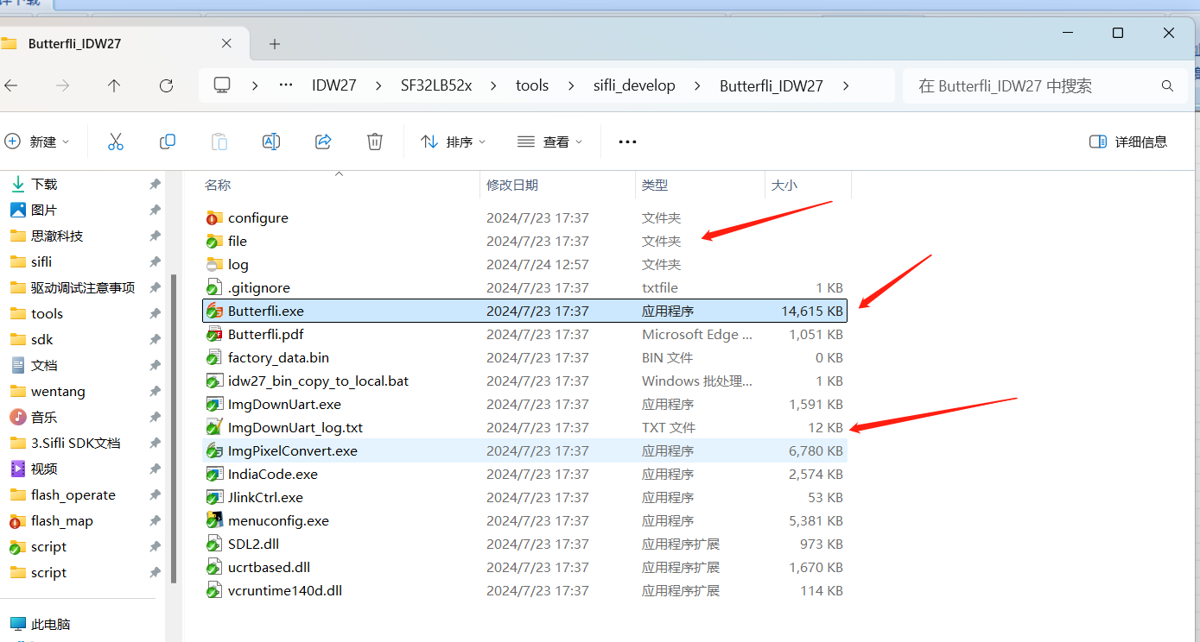
Task: Go up one folder level with up arrow
Action: tap(114, 85)
